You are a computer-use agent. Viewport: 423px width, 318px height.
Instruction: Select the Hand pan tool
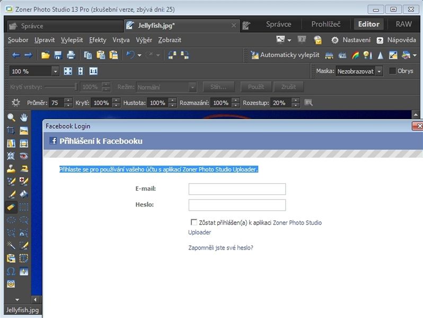24,117
